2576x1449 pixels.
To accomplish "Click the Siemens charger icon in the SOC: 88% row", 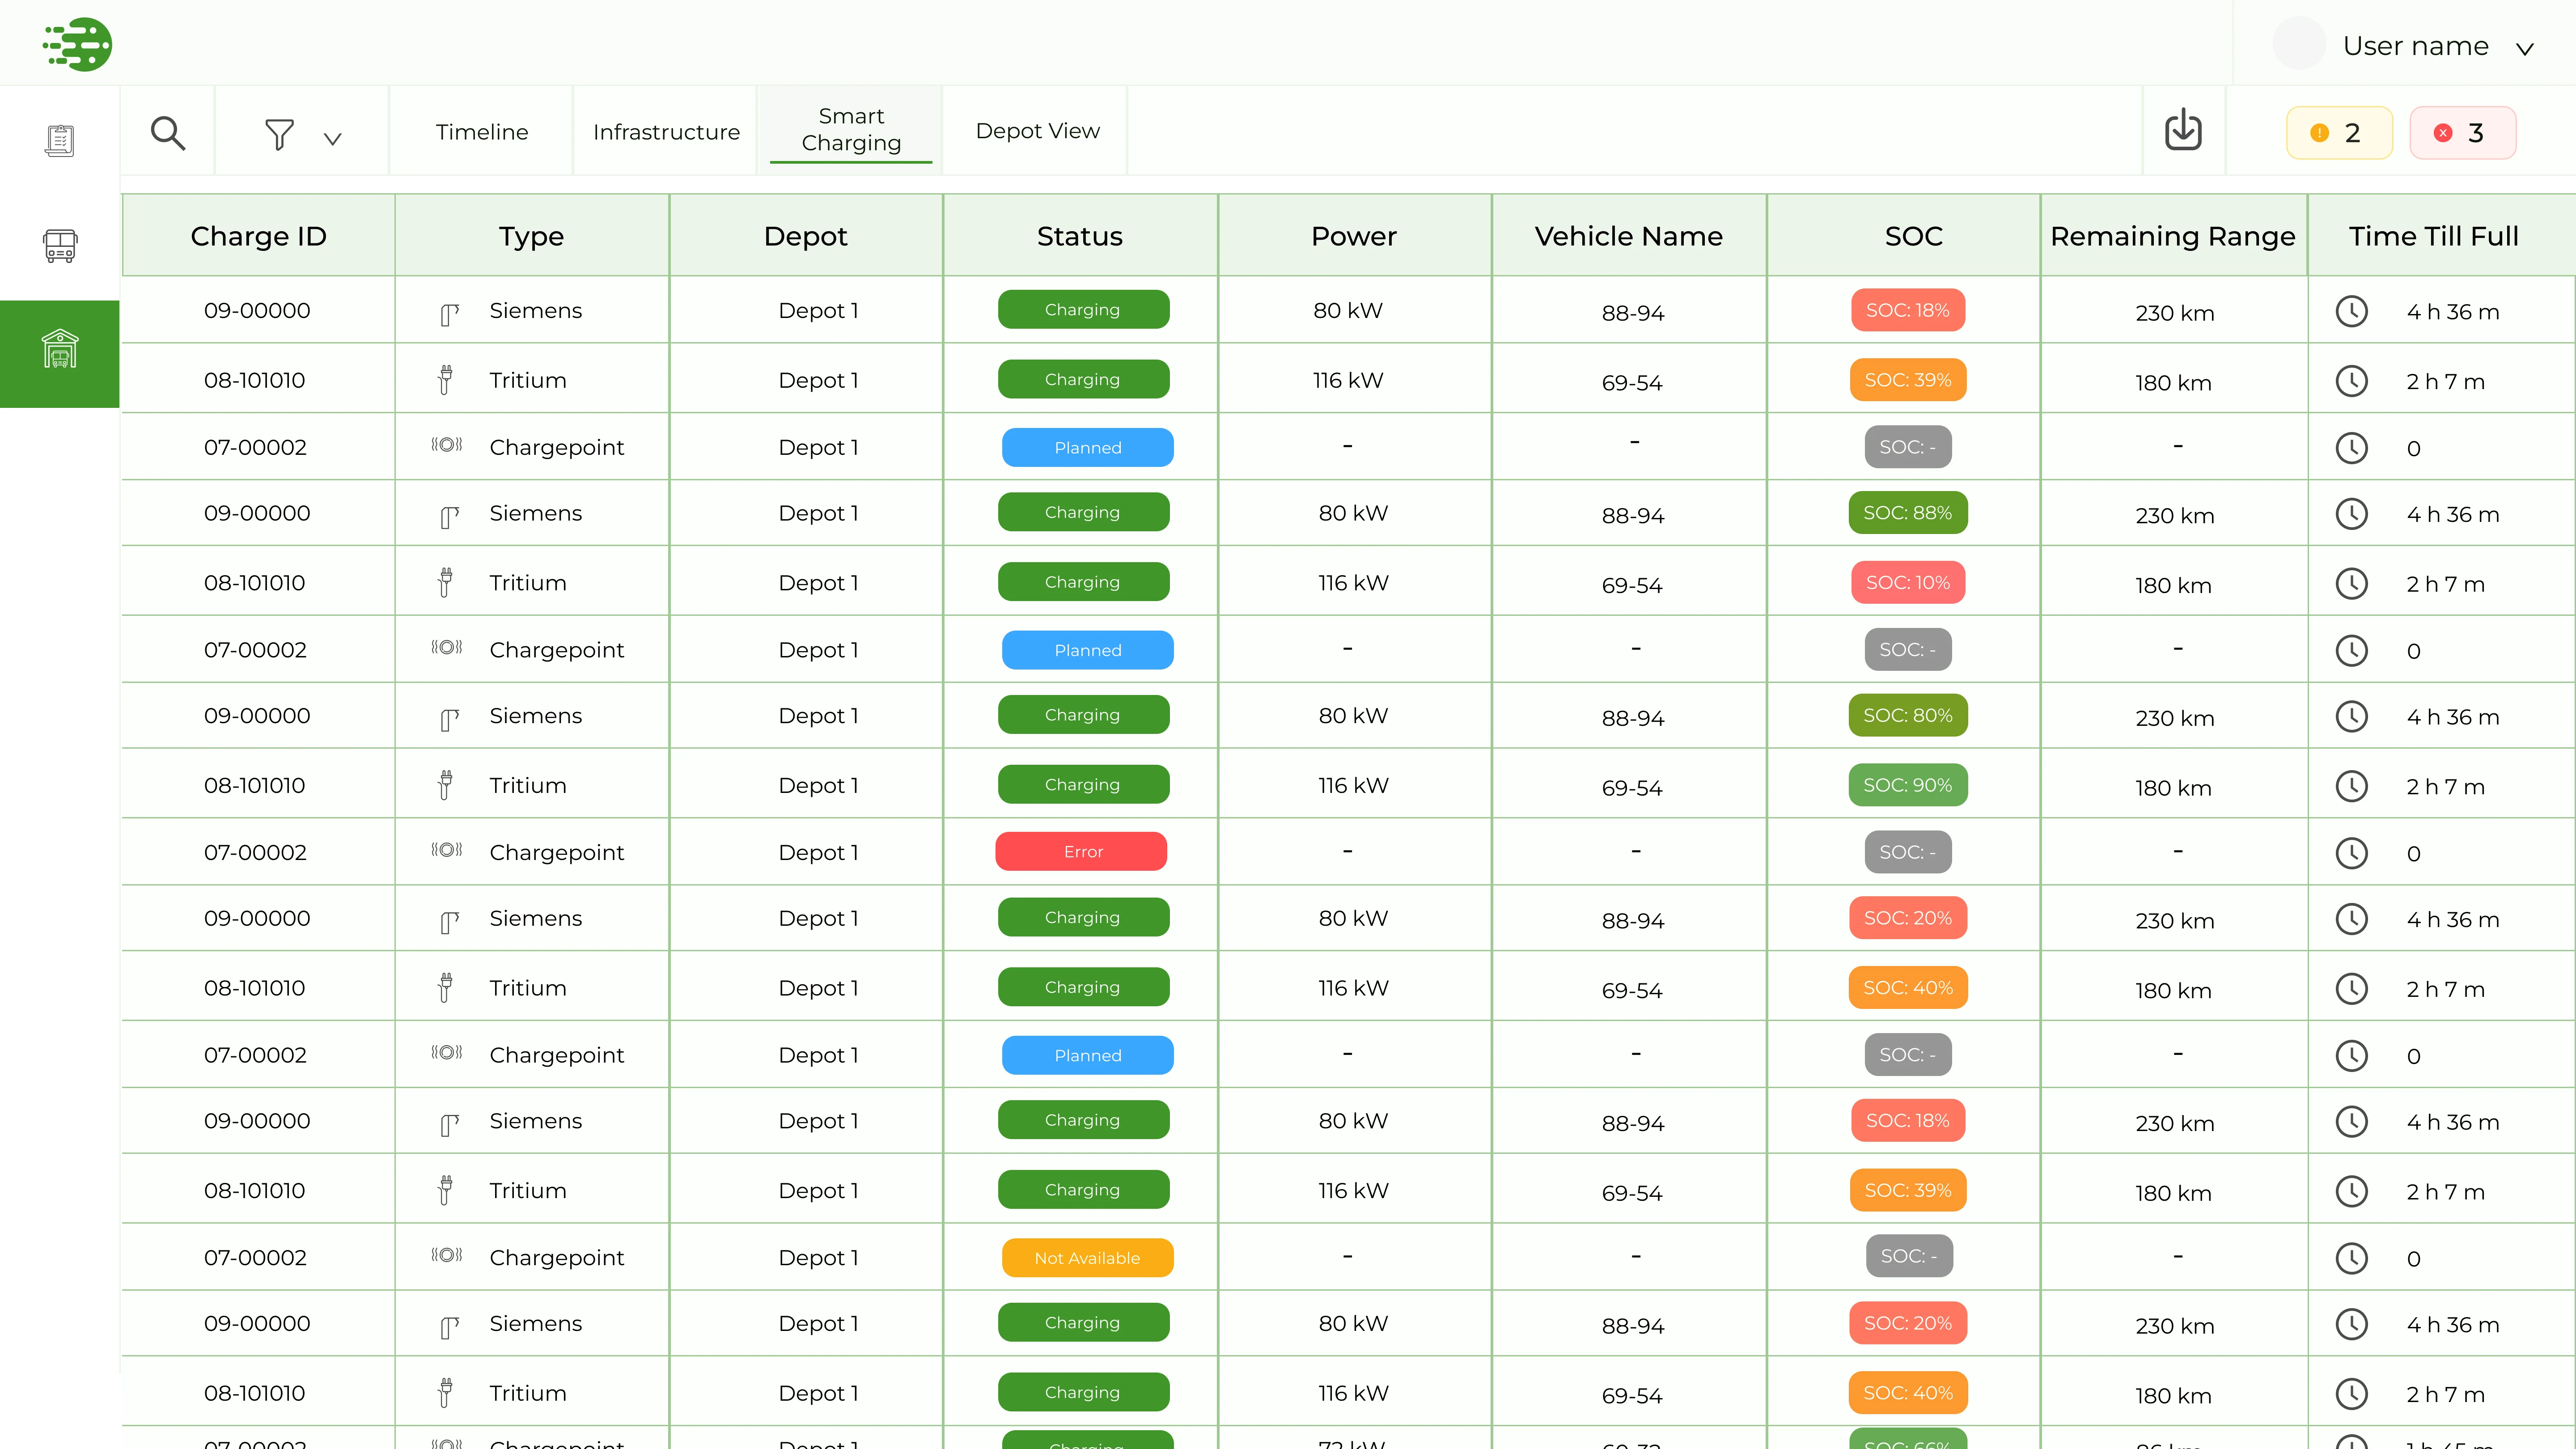I will pos(449,517).
